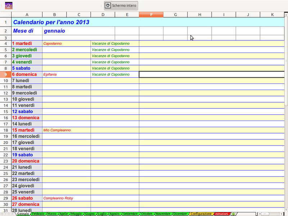Select column D header
The height and width of the screenshot is (216, 288).
(103, 15)
